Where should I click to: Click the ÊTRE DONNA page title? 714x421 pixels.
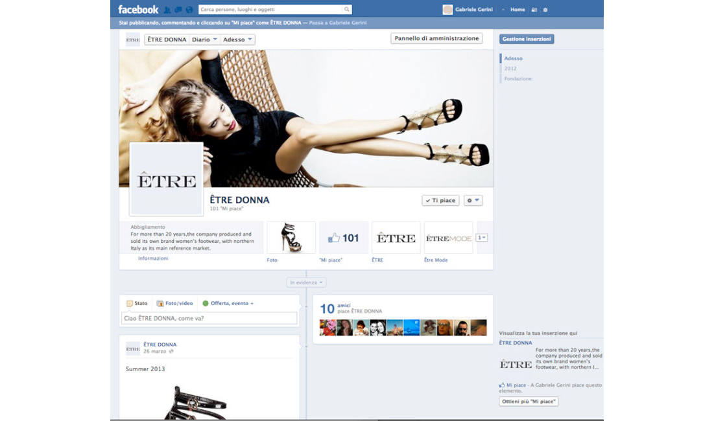point(239,199)
